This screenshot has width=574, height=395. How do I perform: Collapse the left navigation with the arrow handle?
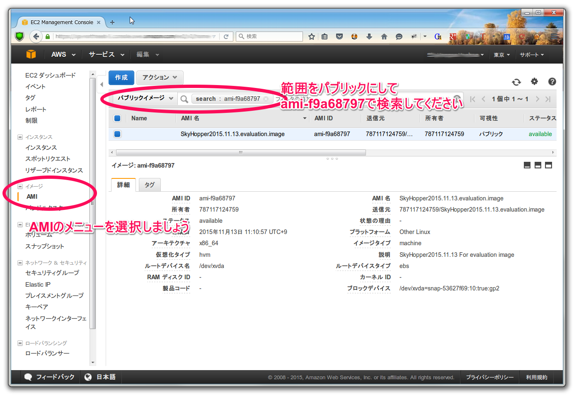(x=102, y=85)
